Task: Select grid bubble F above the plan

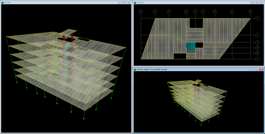Action: (195, 11)
